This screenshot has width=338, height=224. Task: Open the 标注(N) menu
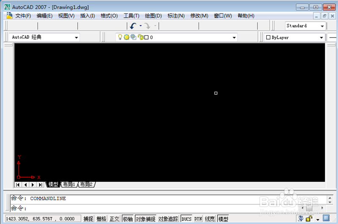[x=176, y=16]
